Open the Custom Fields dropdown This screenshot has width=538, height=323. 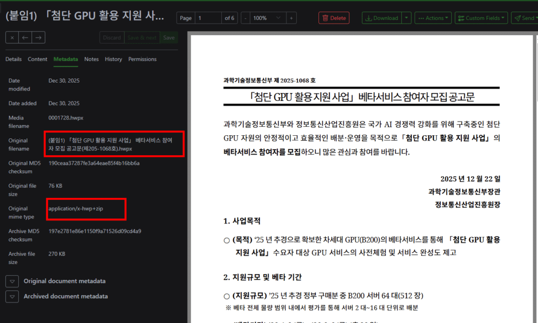click(481, 18)
